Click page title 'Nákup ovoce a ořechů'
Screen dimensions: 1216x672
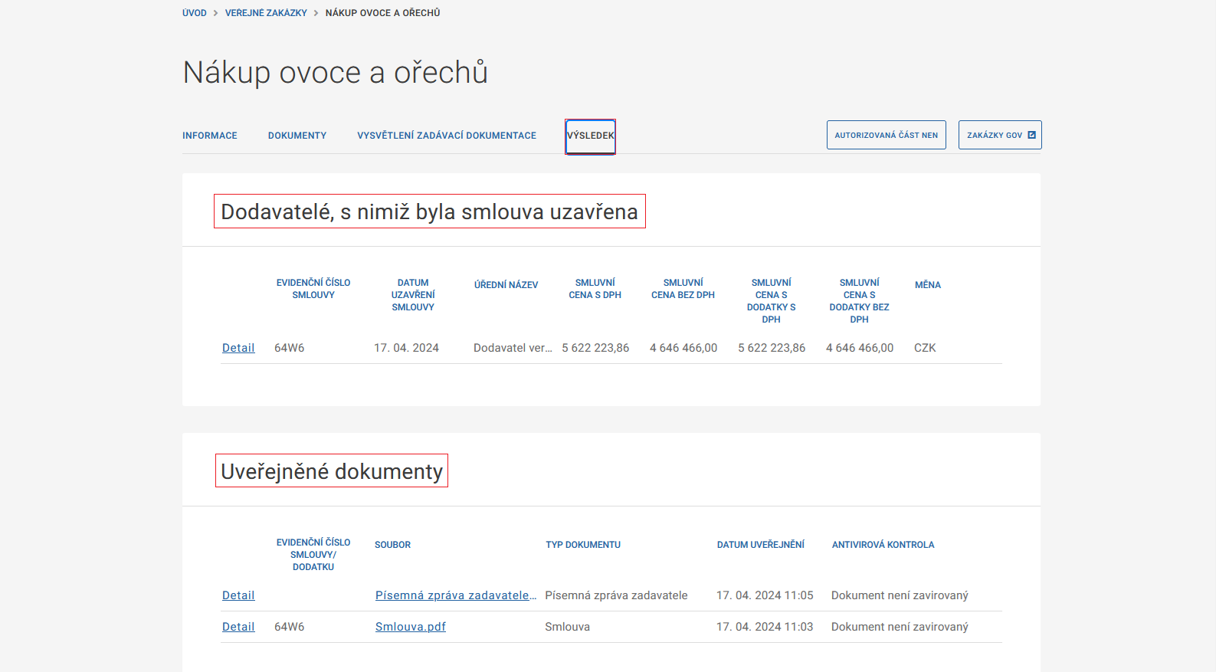tap(336, 73)
